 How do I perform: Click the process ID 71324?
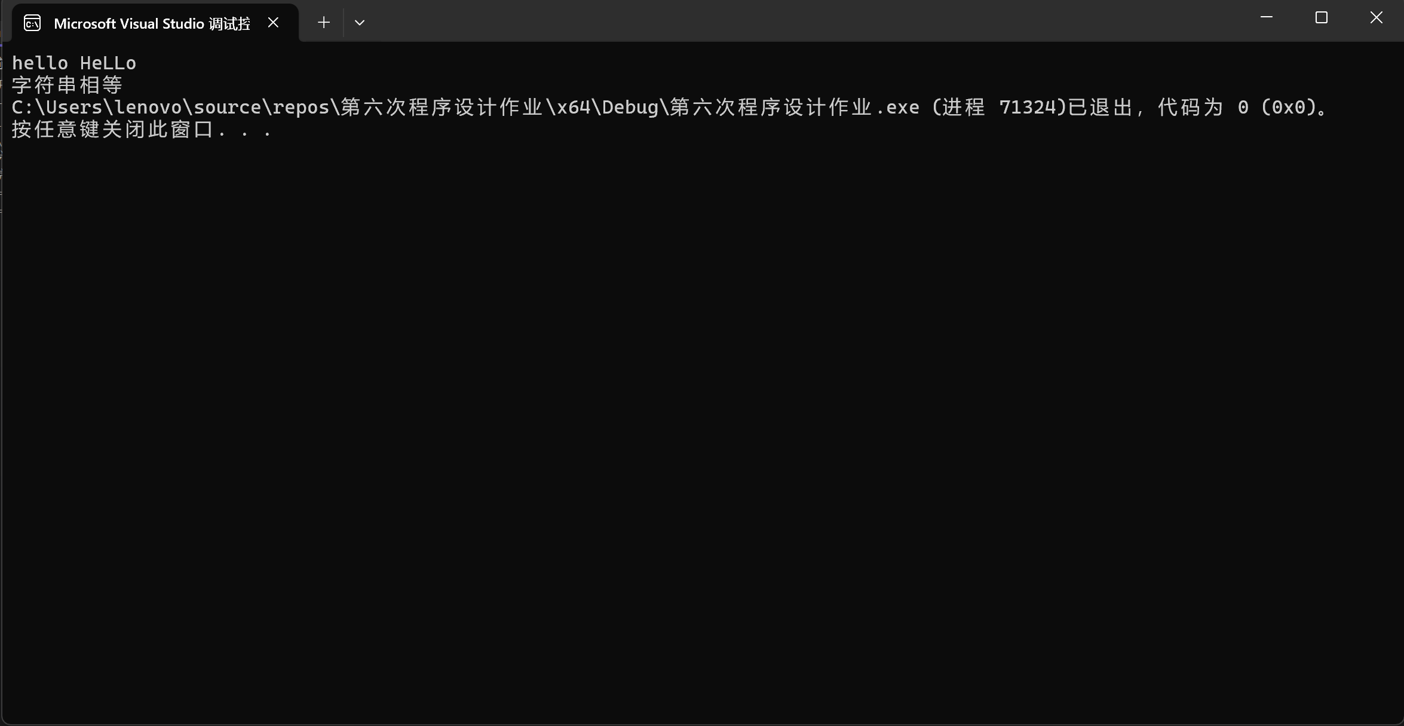1028,107
